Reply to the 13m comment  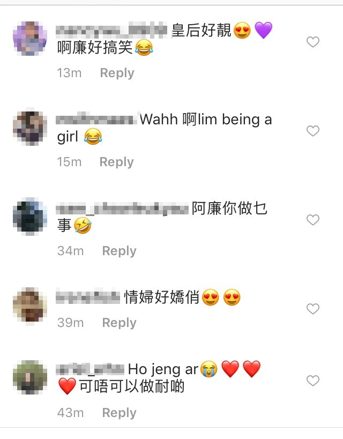117,73
